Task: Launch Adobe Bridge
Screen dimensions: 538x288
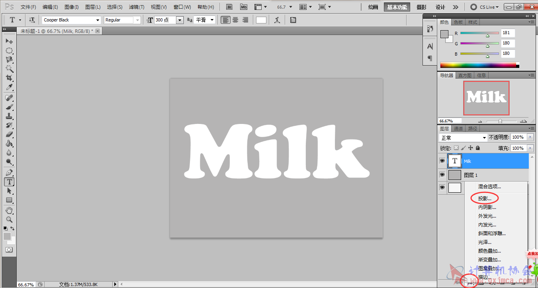Action: 229,7
